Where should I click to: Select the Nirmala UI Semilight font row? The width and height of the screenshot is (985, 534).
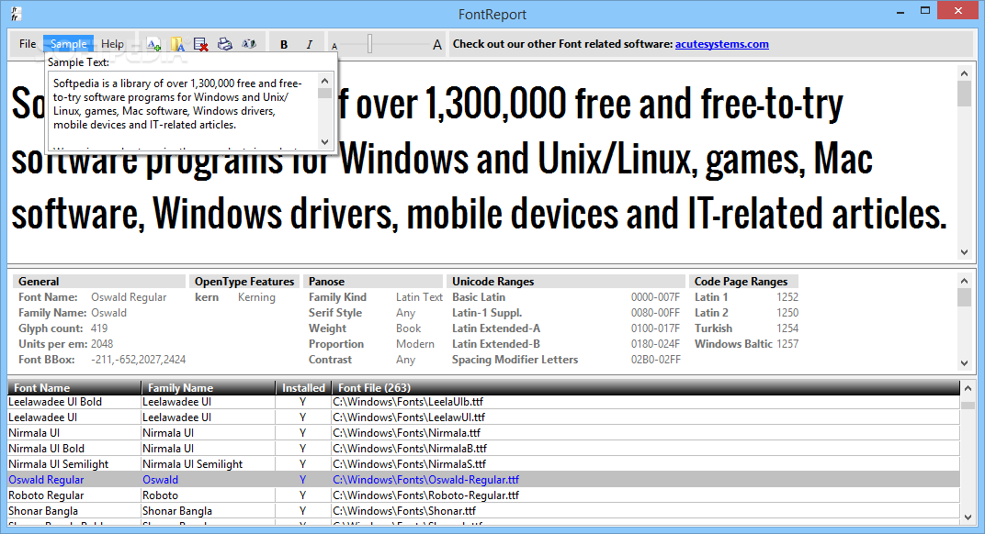483,464
